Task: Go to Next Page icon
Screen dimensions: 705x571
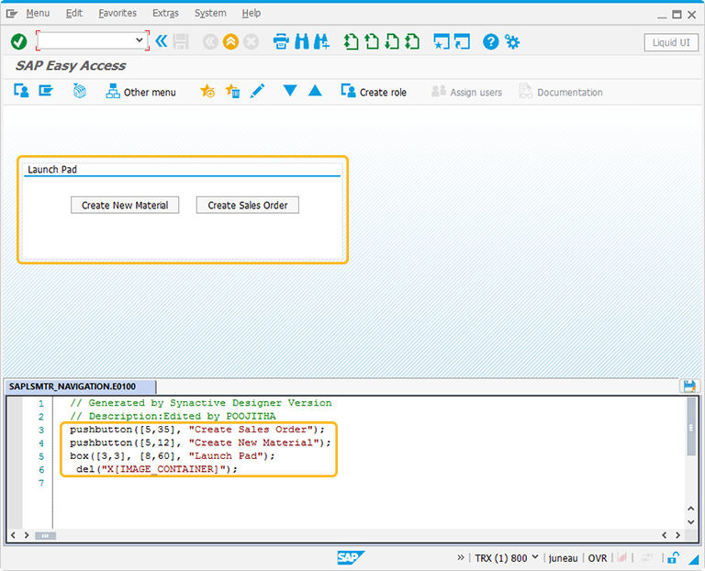Action: [x=392, y=41]
